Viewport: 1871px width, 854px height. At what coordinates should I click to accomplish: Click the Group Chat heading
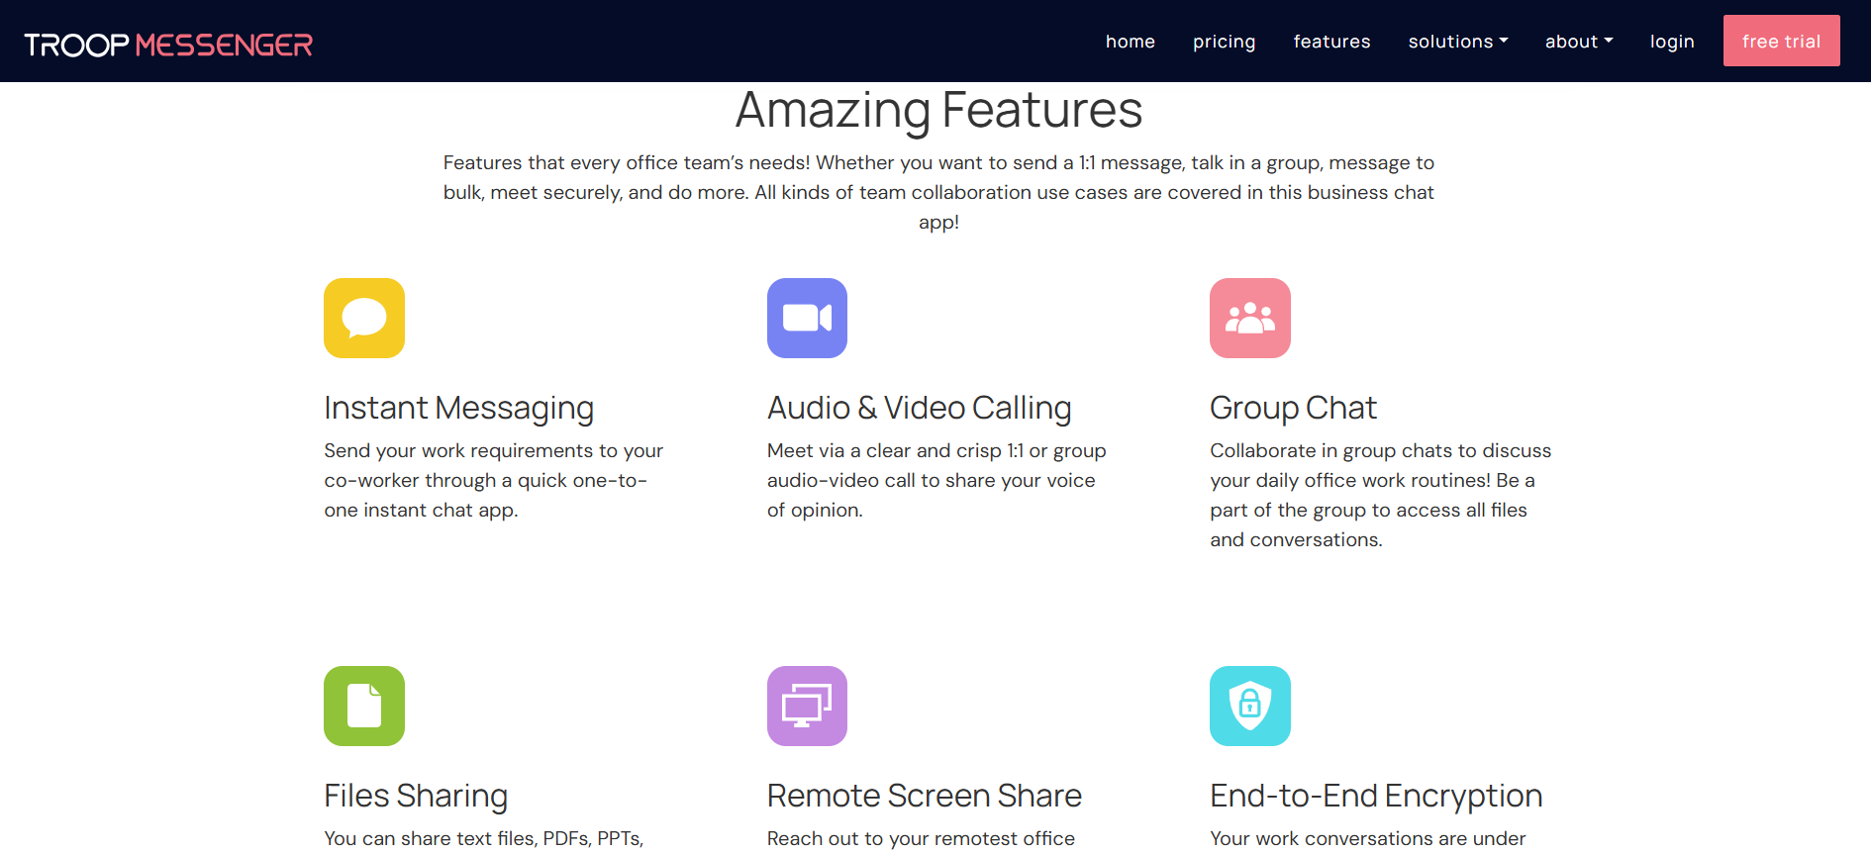tap(1293, 408)
